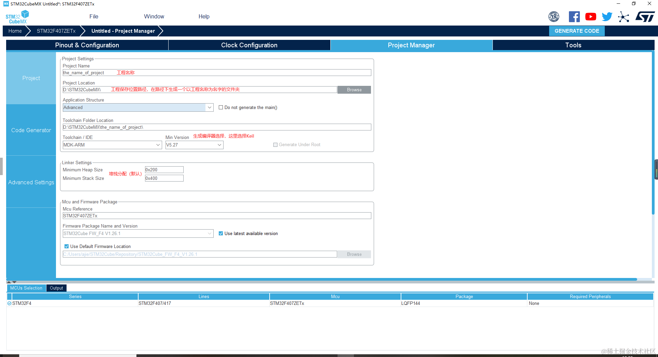Sort by Mcu column header
Viewport: 658px width, 357px height.
(335, 296)
